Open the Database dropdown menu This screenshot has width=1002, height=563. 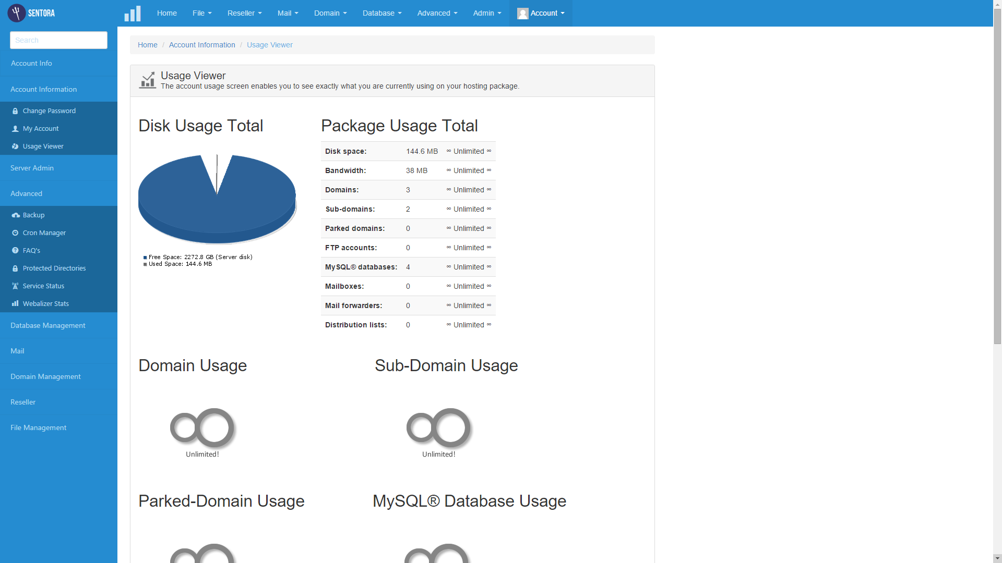(382, 13)
